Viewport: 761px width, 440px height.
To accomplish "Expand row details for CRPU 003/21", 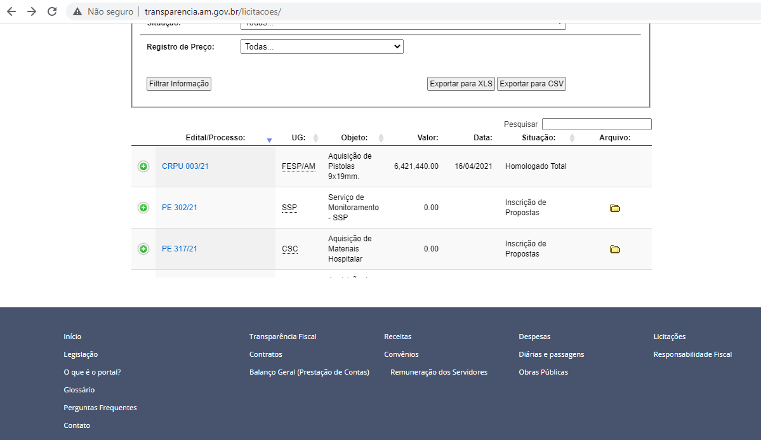I will point(143,166).
